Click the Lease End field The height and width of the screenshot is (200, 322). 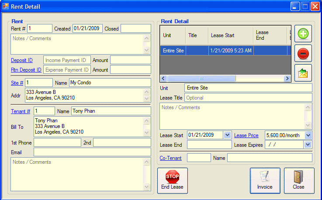[x=209, y=145]
